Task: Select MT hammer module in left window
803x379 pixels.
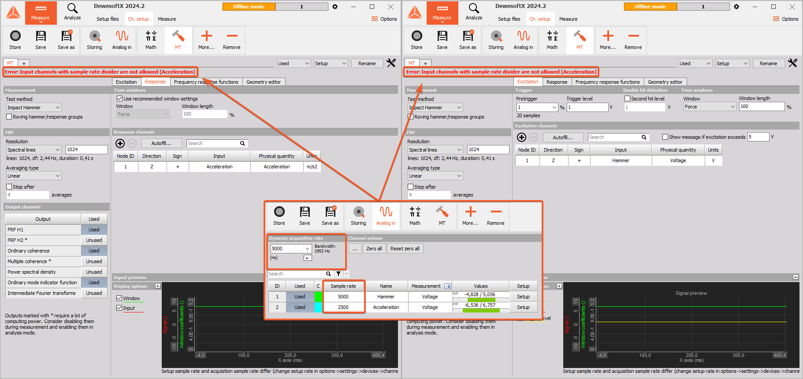Action: click(178, 40)
